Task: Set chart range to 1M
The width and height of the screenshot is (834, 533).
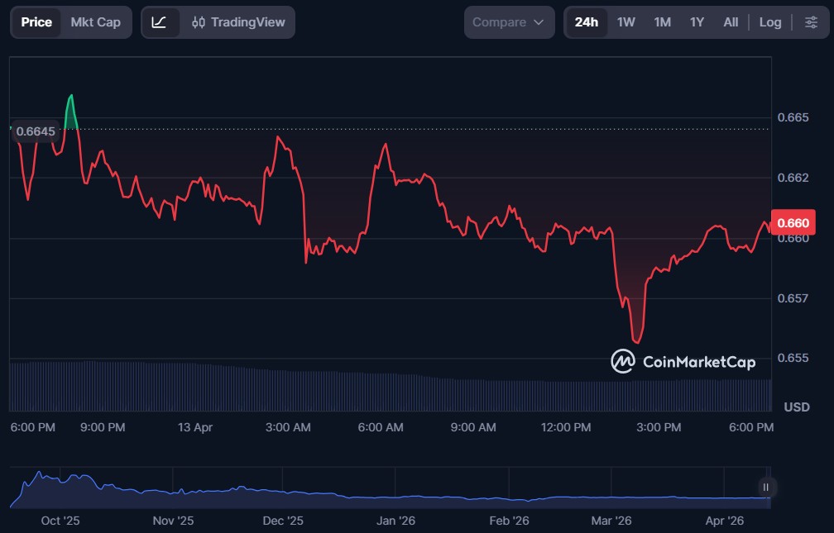Action: click(662, 22)
